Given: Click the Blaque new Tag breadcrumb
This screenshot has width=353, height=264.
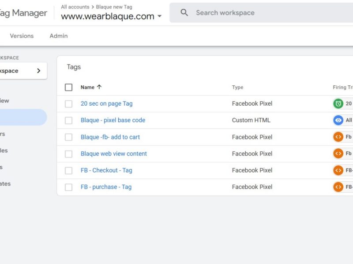Looking at the screenshot, I should 114,7.
